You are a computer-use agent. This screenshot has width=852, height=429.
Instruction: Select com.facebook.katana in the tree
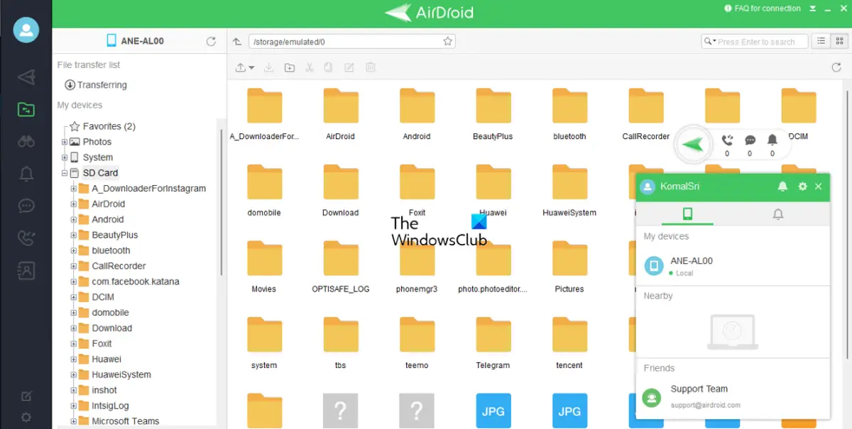pyautogui.click(x=135, y=282)
